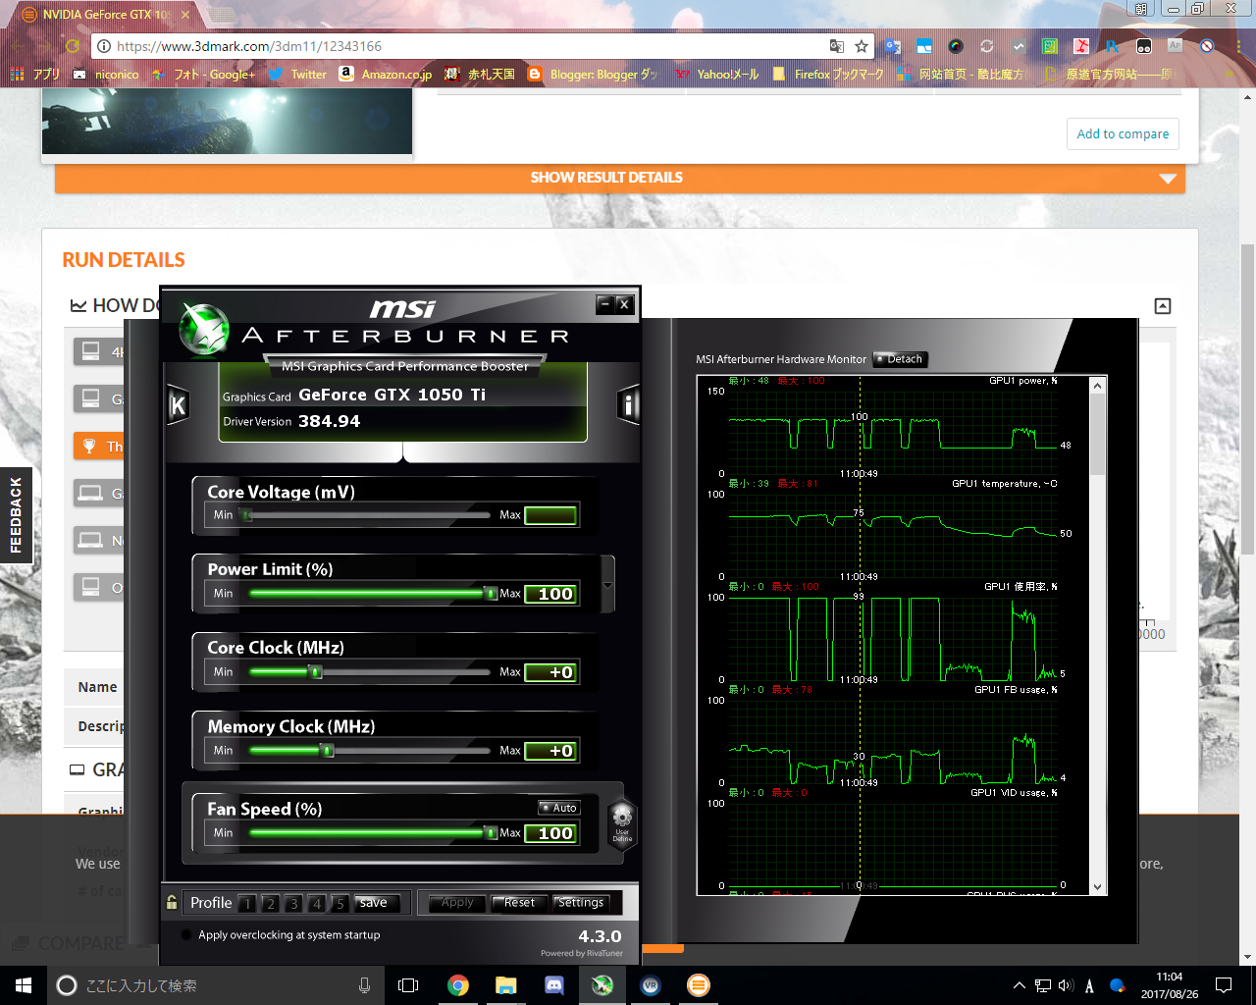Select Afterburner profile slot 1
This screenshot has width=1256, height=1005.
tap(247, 904)
